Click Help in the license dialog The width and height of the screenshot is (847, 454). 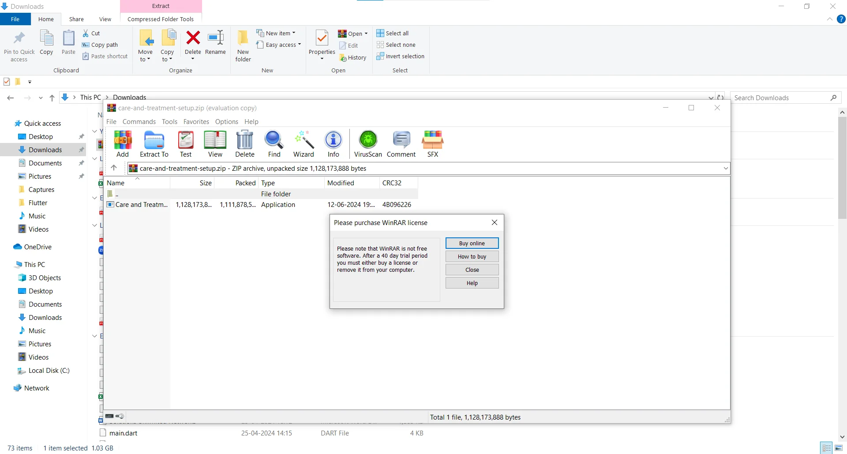point(472,283)
